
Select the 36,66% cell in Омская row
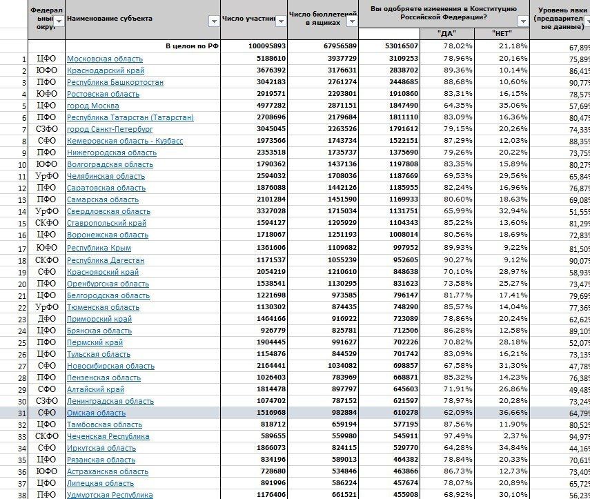tap(502, 413)
